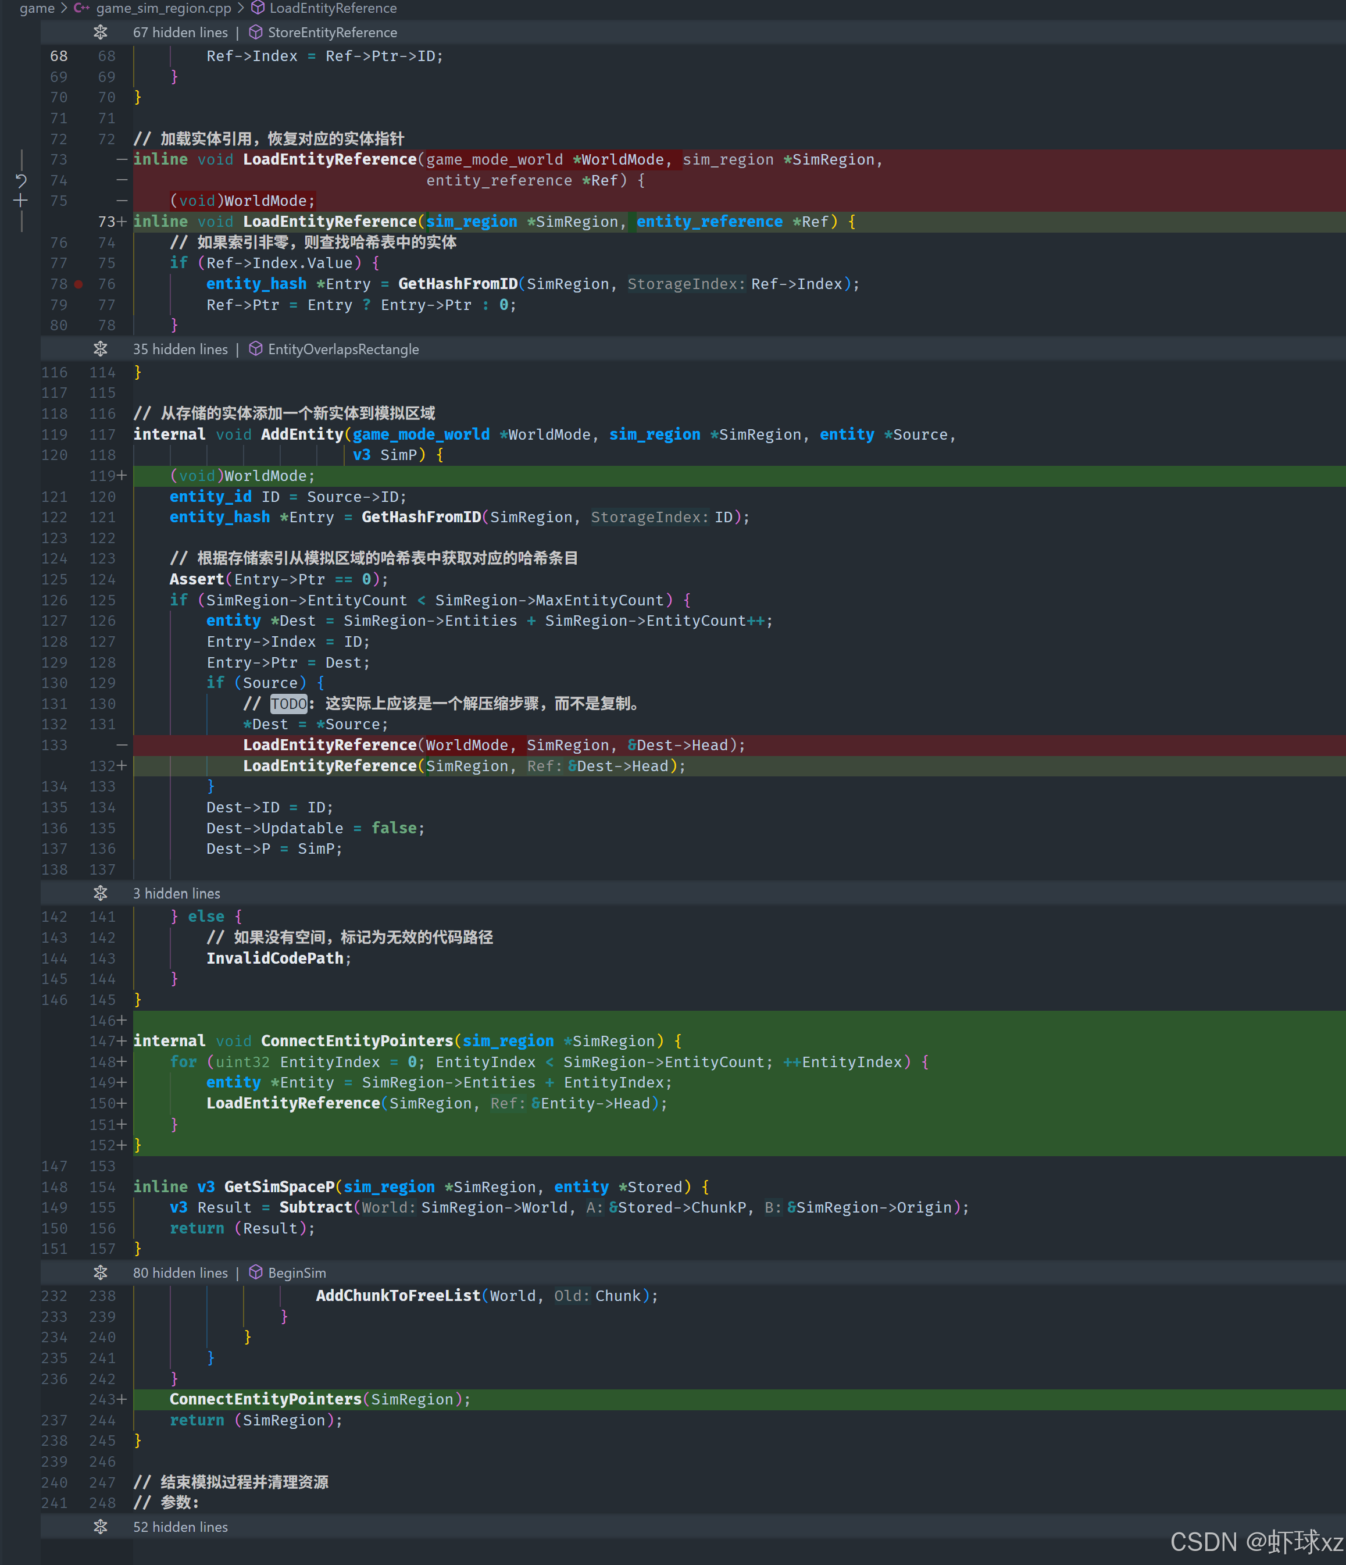Click cube icon next to LoadEntityReference breadcrumb
Screen dimensions: 1346x1565
click(258, 8)
